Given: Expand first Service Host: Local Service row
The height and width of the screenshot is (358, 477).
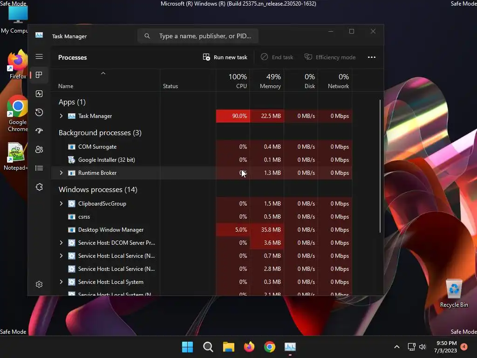Looking at the screenshot, I should point(61,256).
